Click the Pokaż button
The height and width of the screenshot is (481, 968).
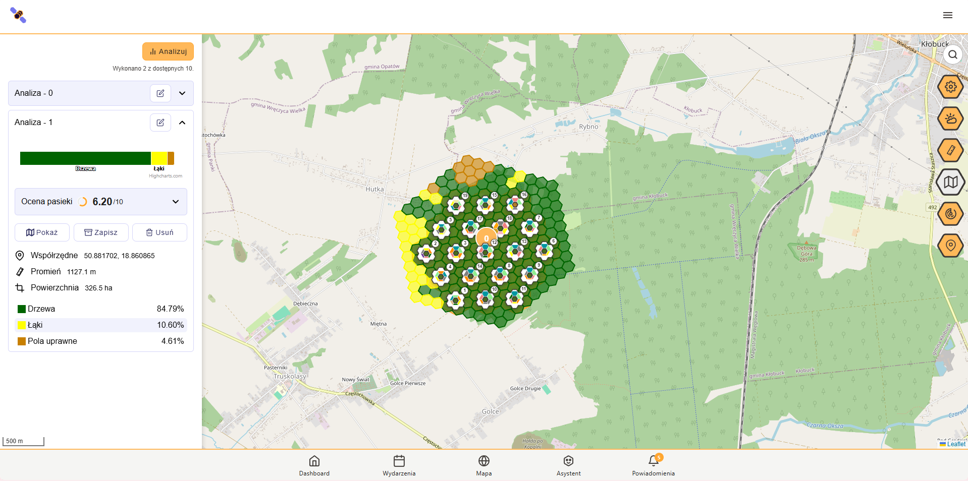coord(42,232)
